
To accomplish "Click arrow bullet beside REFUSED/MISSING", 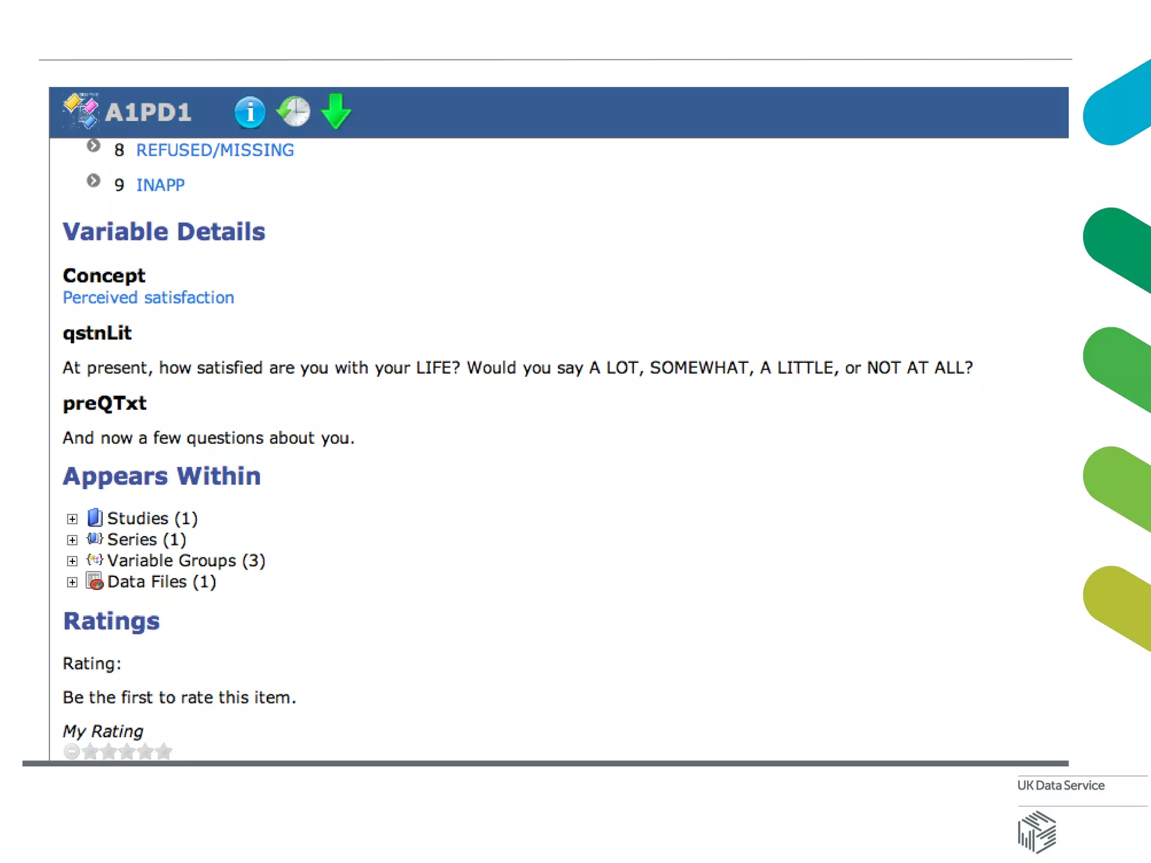I will (93, 146).
